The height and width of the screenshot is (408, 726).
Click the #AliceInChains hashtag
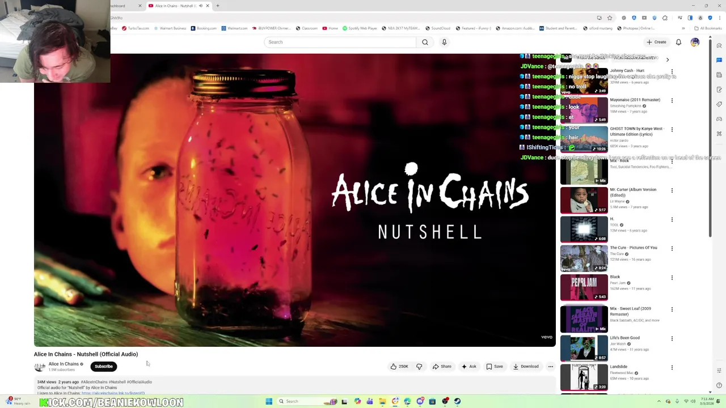[94, 382]
